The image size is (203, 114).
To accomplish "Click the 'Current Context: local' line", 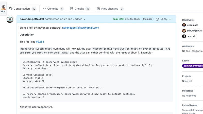I will (x=37, y=75).
